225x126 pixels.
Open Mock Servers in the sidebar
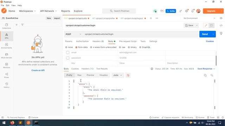click(x=7, y=56)
